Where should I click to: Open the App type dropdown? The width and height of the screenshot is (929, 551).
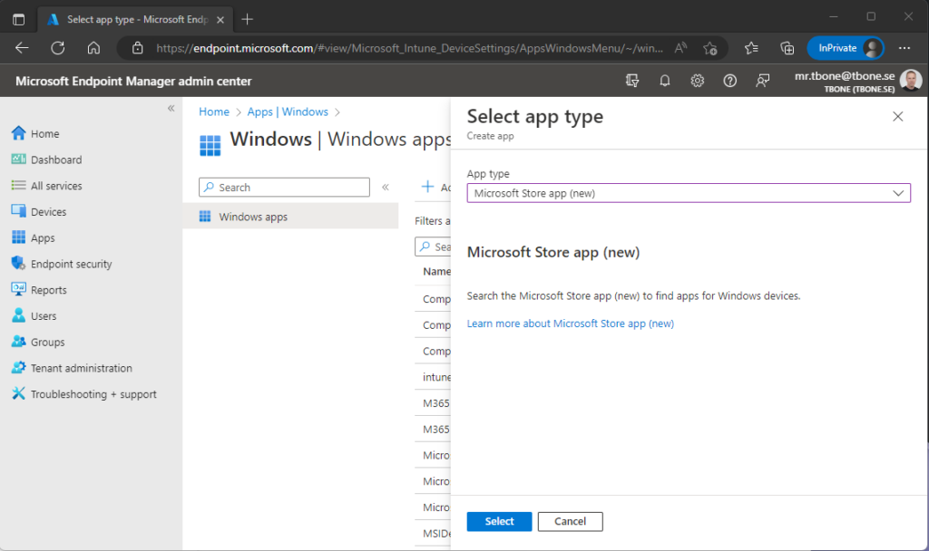(x=689, y=193)
